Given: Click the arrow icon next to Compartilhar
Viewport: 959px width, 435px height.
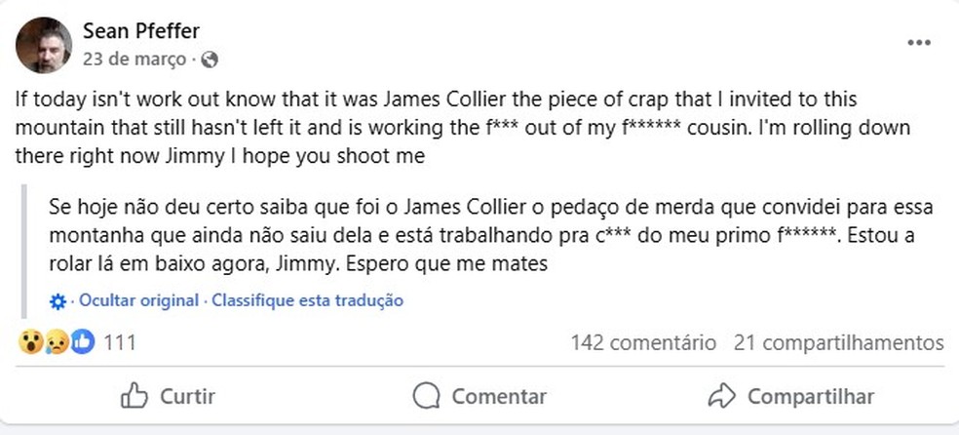Looking at the screenshot, I should coord(721,396).
